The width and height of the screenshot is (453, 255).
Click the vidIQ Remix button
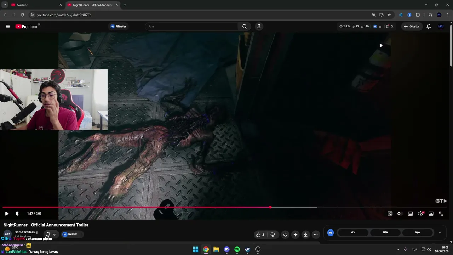70,234
